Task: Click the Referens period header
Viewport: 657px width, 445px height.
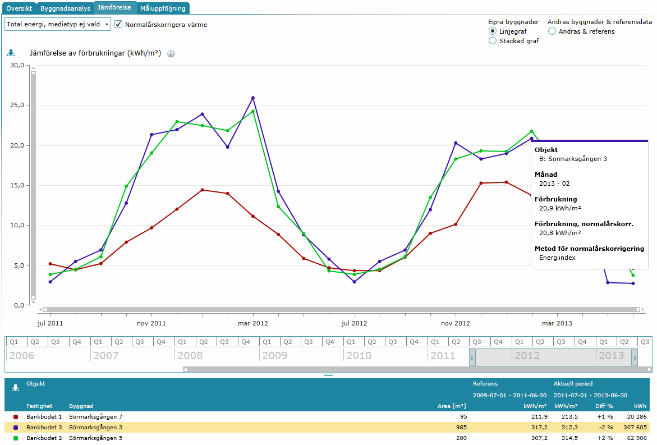Action: 485,384
